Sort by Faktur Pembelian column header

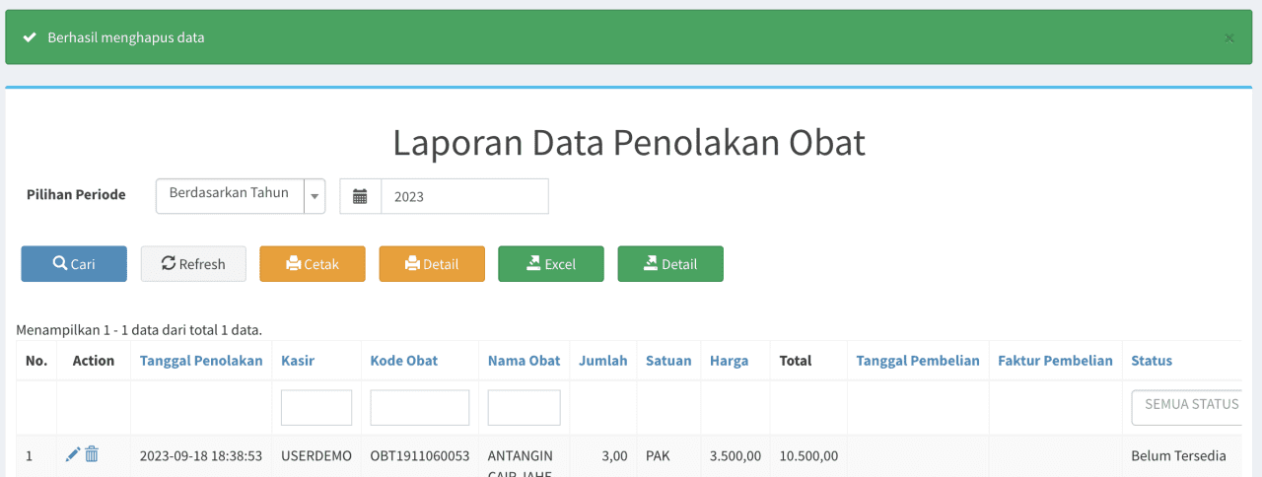[x=1055, y=361]
